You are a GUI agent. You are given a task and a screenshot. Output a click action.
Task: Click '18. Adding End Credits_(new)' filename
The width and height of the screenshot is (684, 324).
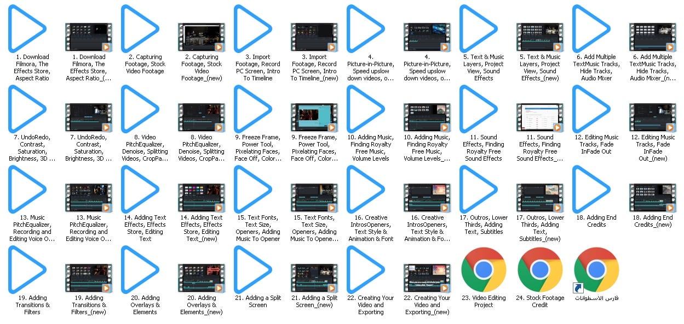[x=653, y=221]
